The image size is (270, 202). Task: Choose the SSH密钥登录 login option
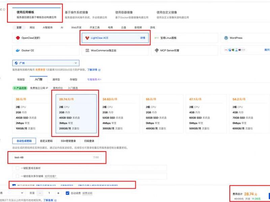coord(68,141)
